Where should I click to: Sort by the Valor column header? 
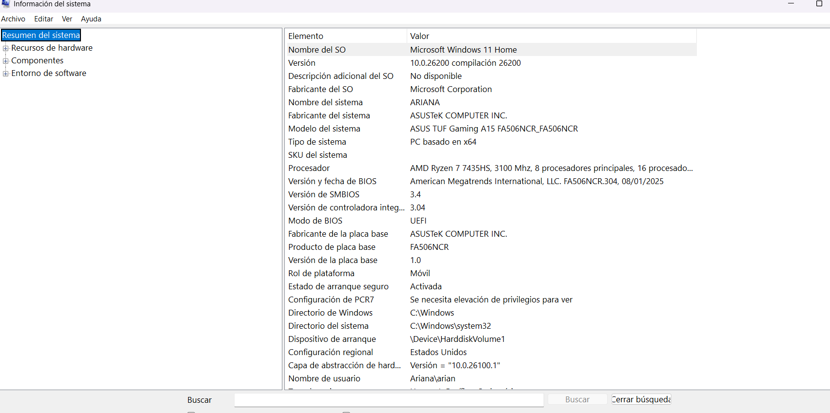coord(552,36)
